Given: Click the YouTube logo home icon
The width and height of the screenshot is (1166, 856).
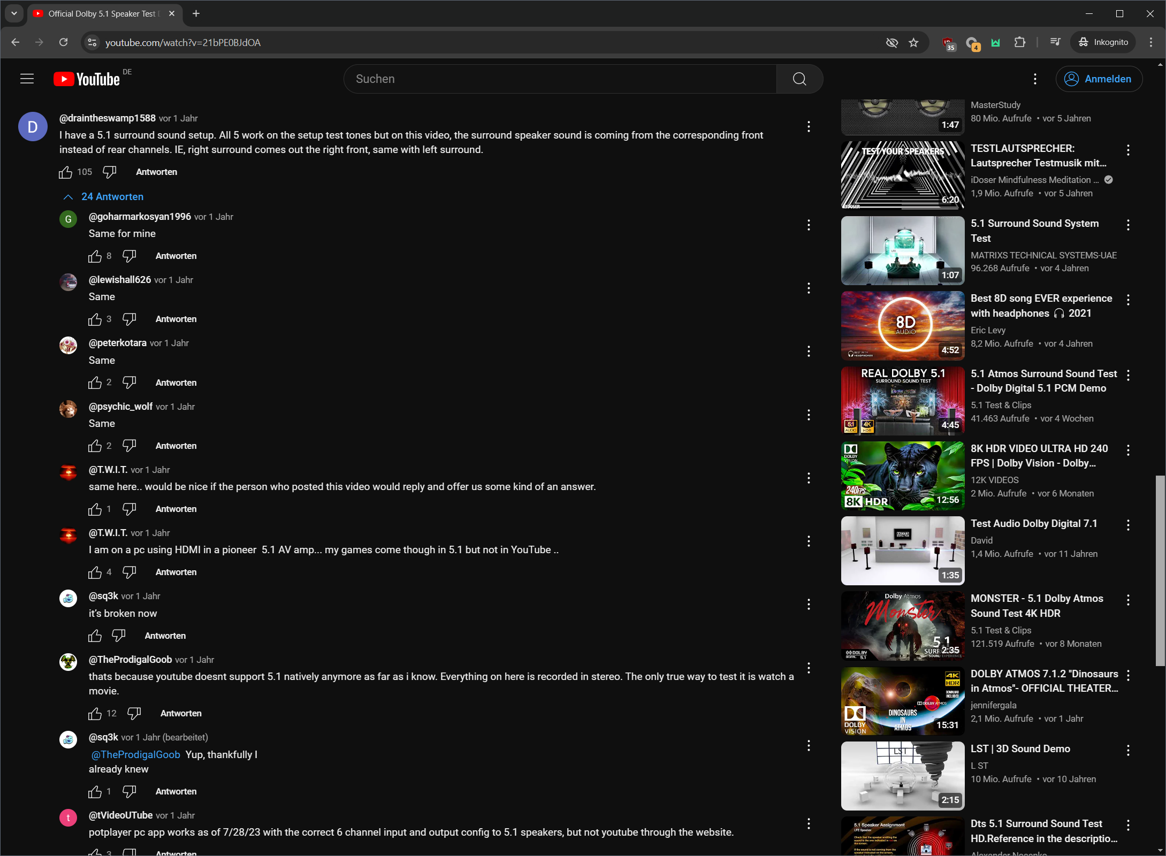Looking at the screenshot, I should pos(86,79).
